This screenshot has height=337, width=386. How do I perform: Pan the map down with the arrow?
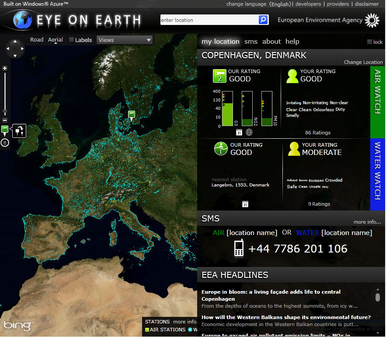click(15, 56)
